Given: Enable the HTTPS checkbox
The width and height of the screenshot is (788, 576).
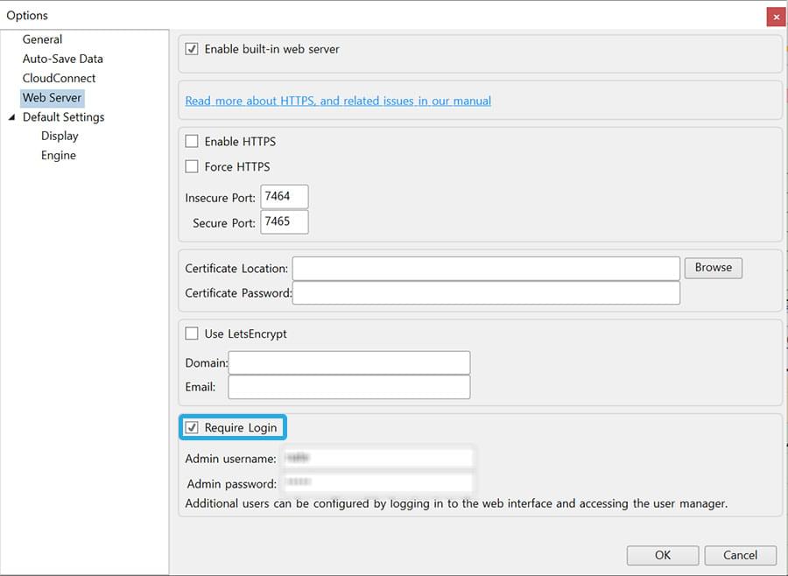Looking at the screenshot, I should click(x=193, y=142).
